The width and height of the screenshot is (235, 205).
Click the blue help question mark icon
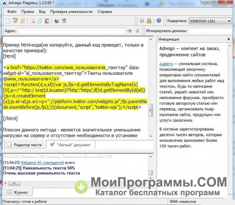159,20
